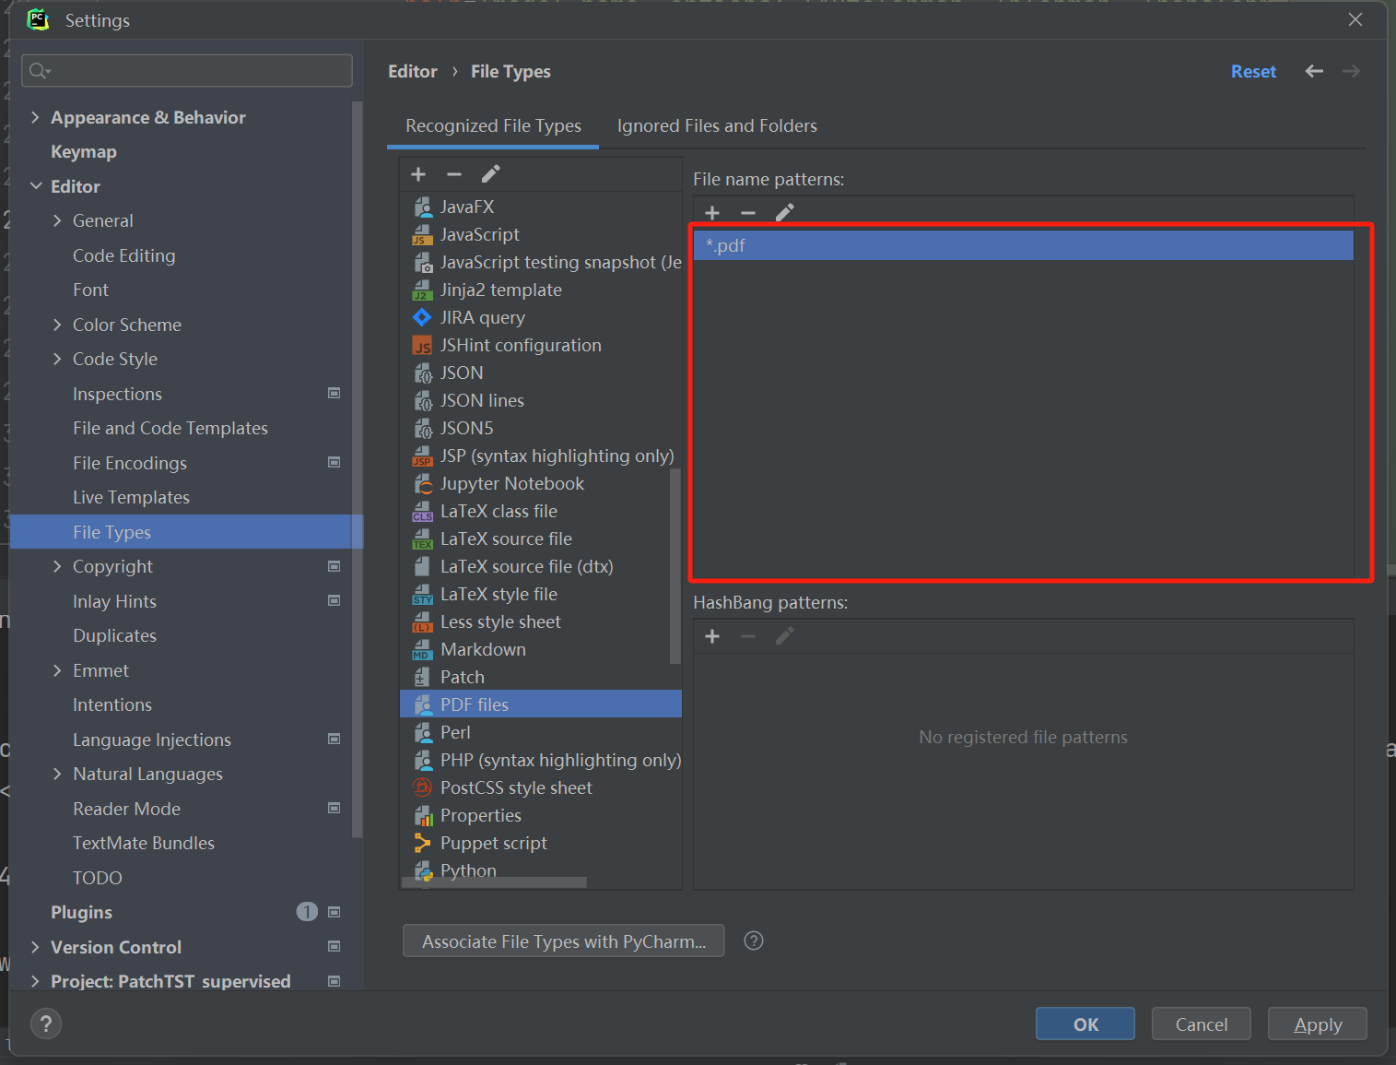Click the Editor breadcrumb link
This screenshot has width=1396, height=1065.
[413, 71]
